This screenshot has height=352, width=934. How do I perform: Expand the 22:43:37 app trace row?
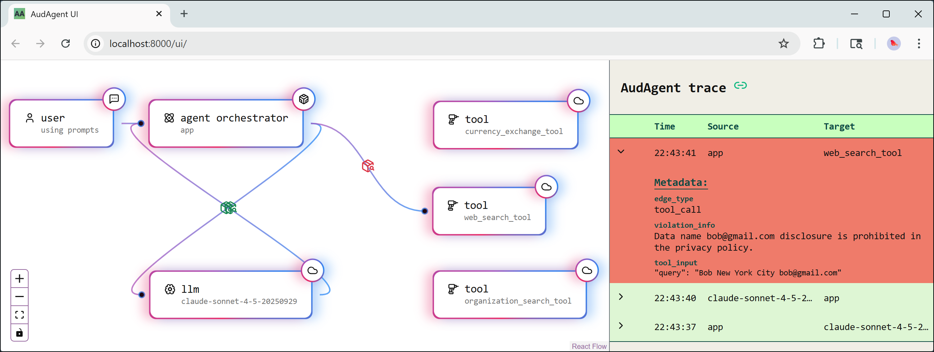[x=621, y=326]
